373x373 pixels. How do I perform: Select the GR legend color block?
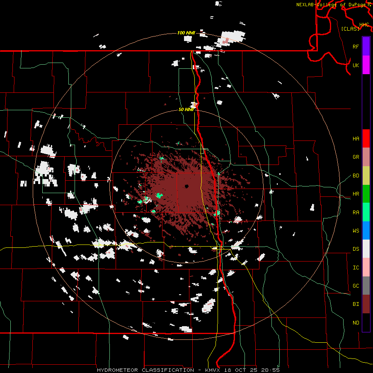pos(366,157)
